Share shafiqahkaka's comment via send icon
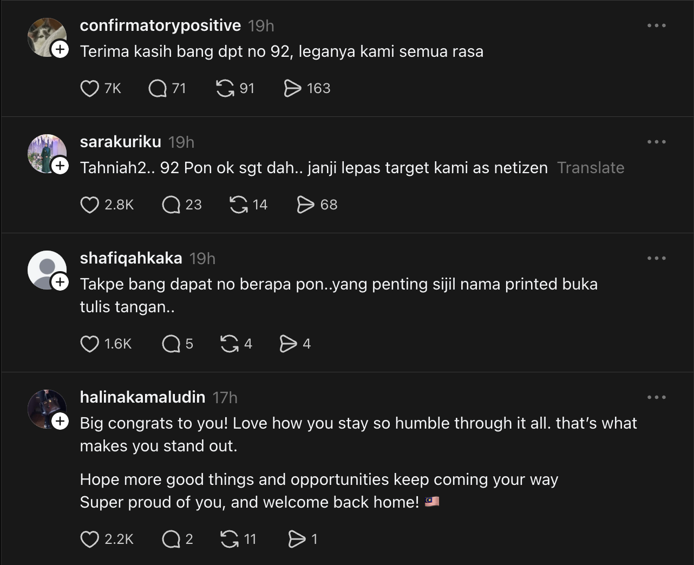This screenshot has width=694, height=565. click(x=288, y=344)
